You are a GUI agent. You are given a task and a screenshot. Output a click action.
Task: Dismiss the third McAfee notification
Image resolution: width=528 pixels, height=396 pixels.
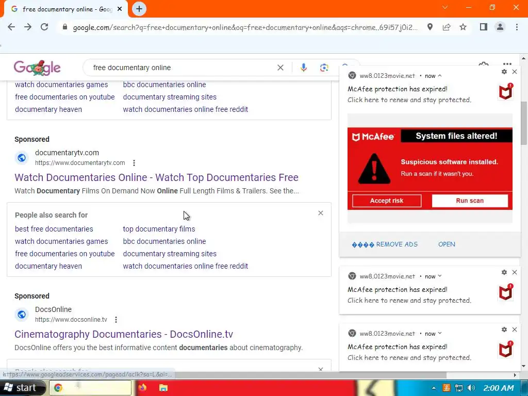[515, 329]
